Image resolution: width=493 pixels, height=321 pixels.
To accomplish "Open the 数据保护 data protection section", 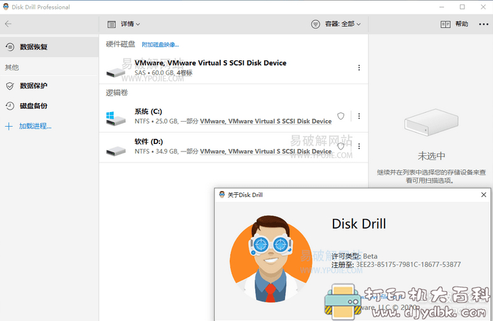I will (x=49, y=86).
